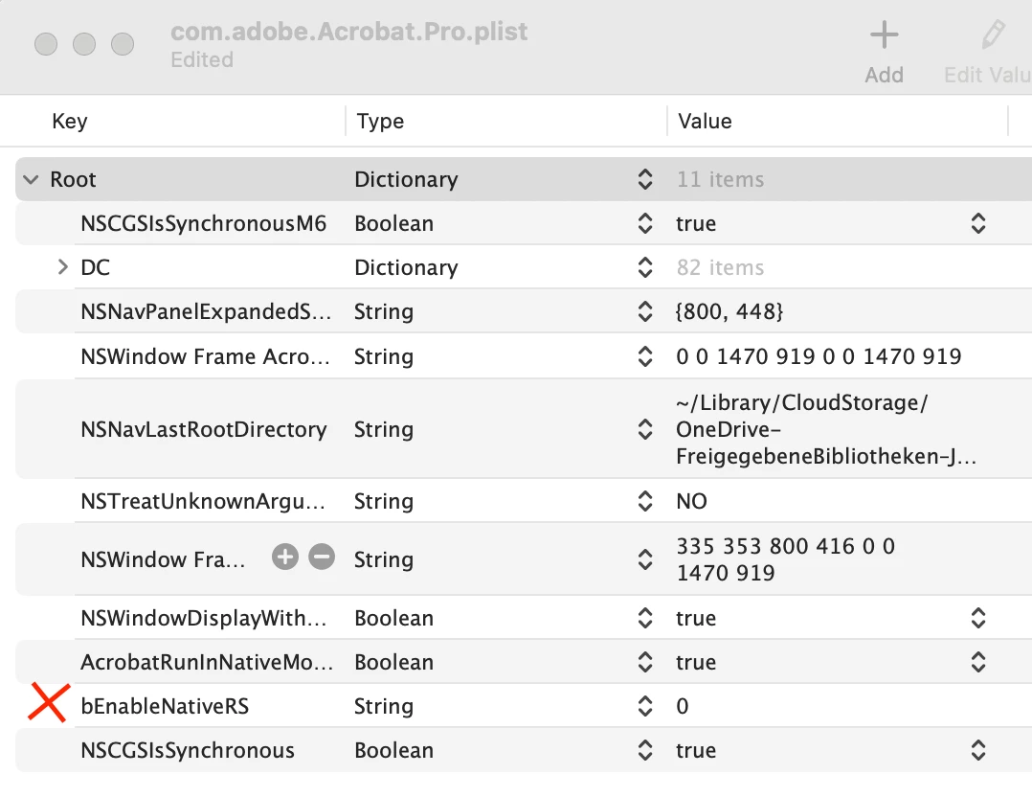Viewport: 1032px width, 797px height.
Task: Click the zoom window button next to the title
Action: 123,44
